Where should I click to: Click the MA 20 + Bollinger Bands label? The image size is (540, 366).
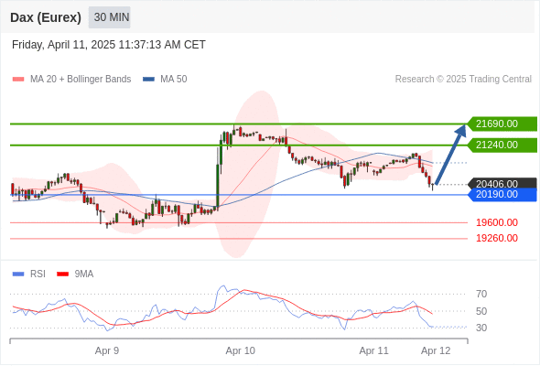(x=81, y=80)
